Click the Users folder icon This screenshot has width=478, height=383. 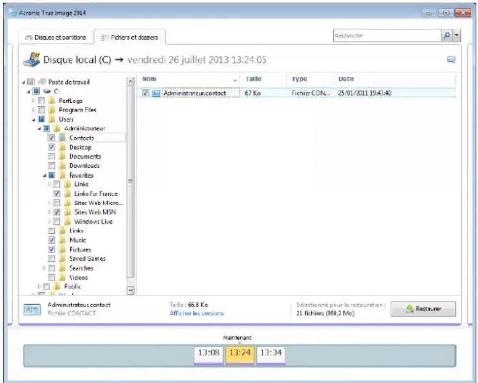pyautogui.click(x=52, y=119)
